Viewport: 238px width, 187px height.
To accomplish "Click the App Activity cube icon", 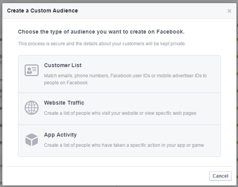I will [31, 139].
